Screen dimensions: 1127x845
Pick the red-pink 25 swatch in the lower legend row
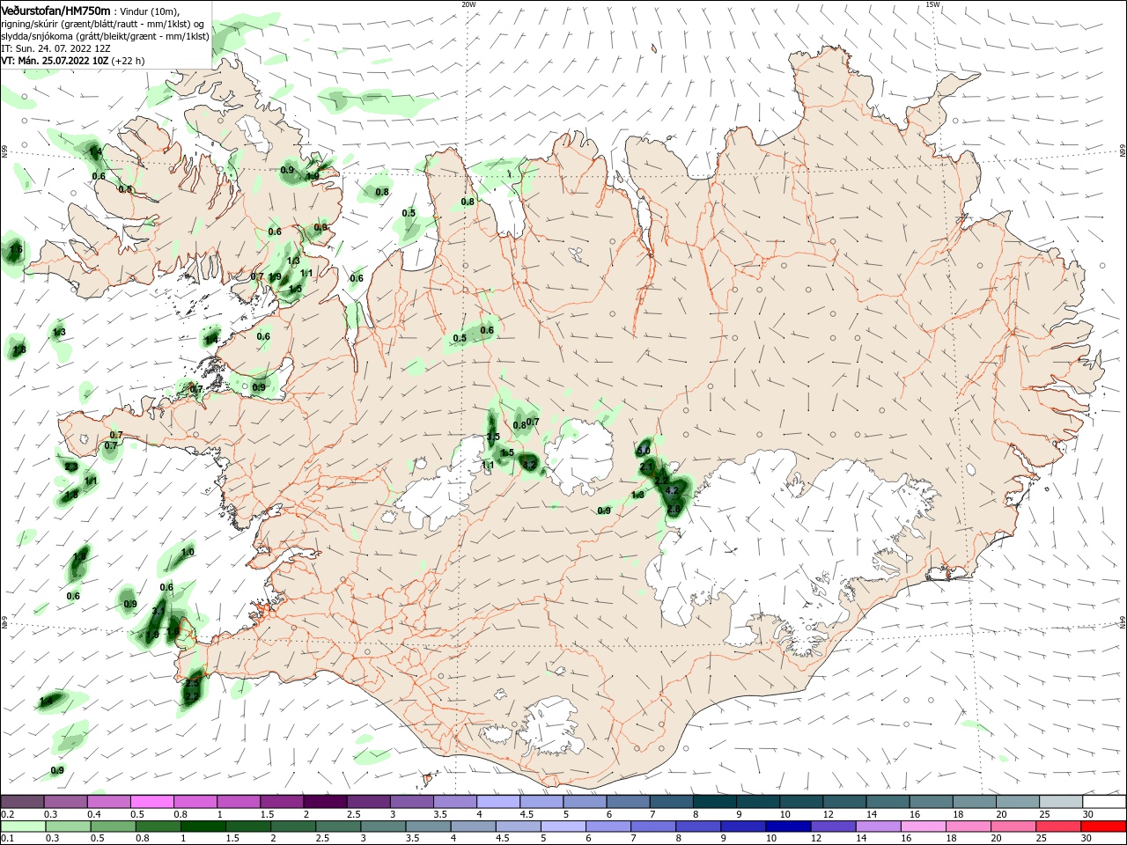click(x=1057, y=827)
